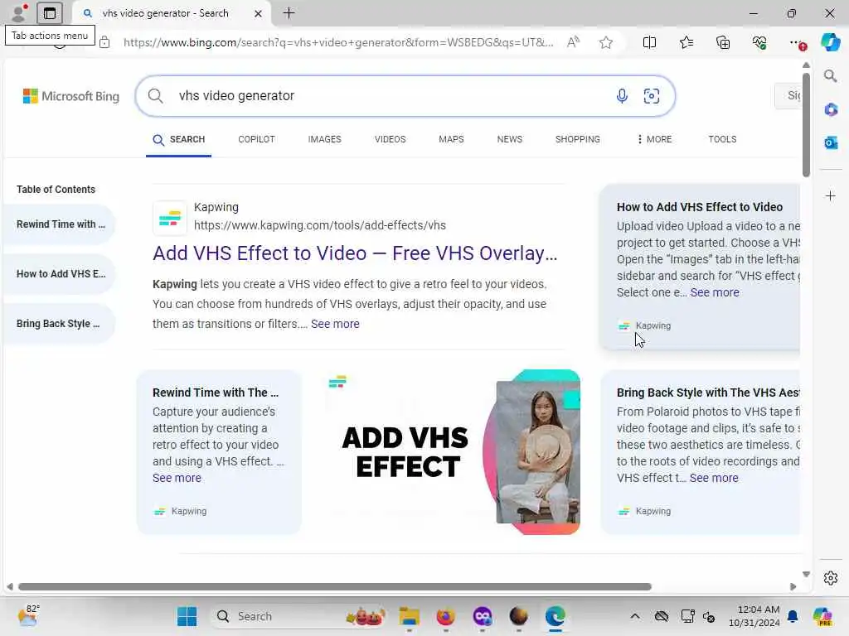This screenshot has height=636, width=849.
Task: Switch to the Shopping tab
Action: [x=577, y=139]
